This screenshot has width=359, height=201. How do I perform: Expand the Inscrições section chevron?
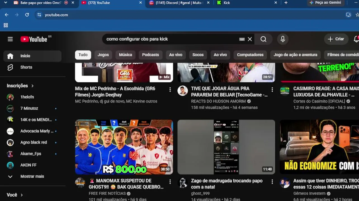point(32,86)
